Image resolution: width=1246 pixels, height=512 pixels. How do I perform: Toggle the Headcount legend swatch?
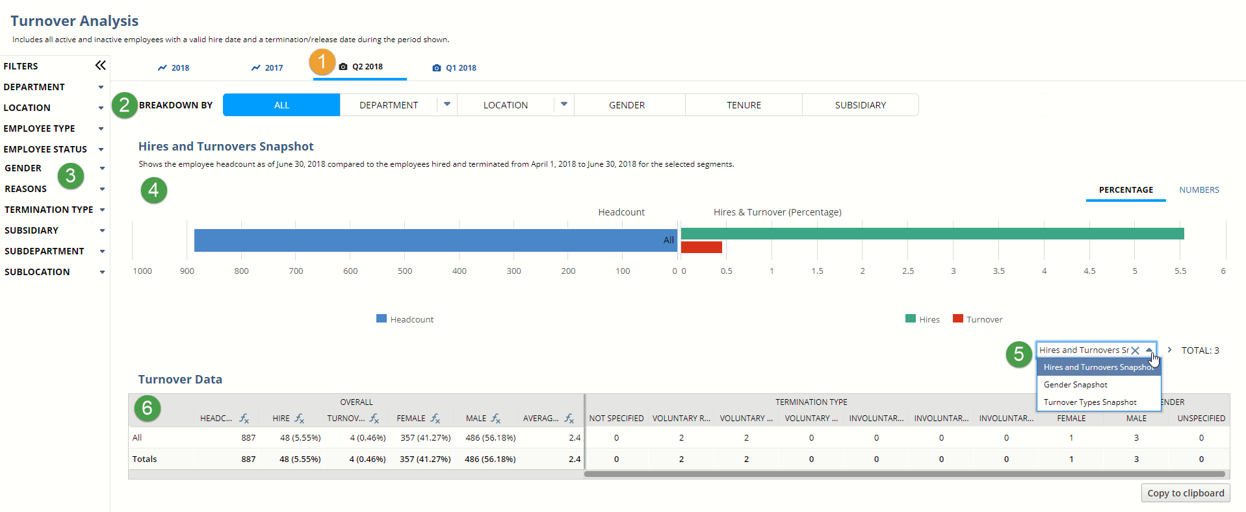[x=382, y=319]
